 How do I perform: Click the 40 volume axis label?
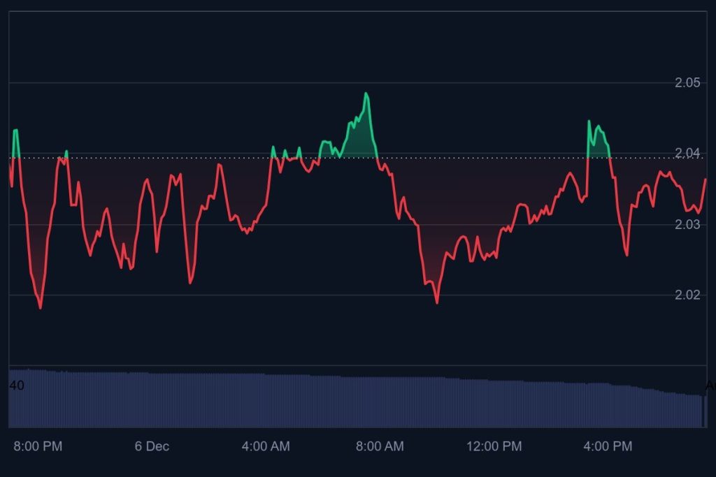pyautogui.click(x=17, y=386)
